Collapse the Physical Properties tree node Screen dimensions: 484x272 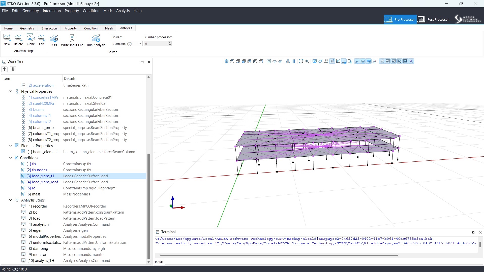[10, 91]
